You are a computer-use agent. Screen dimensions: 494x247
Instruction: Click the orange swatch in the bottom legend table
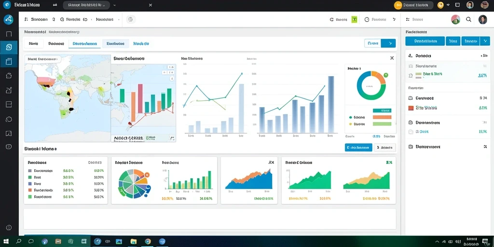click(30, 190)
